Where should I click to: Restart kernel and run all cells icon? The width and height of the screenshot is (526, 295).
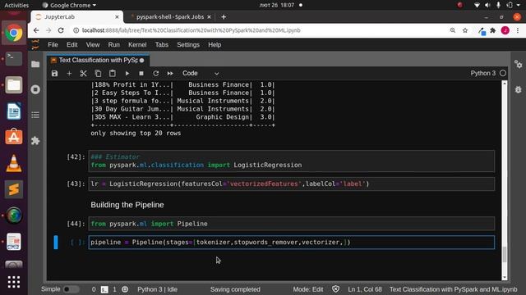(170, 73)
